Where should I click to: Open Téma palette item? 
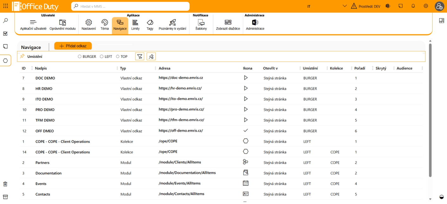[x=105, y=25]
